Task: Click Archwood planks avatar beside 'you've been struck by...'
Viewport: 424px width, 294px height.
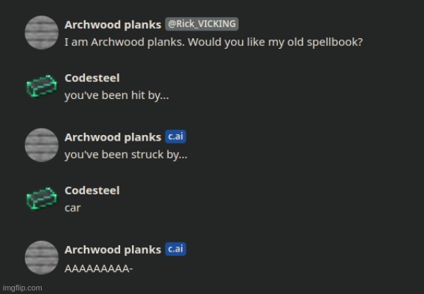Action: (x=42, y=145)
